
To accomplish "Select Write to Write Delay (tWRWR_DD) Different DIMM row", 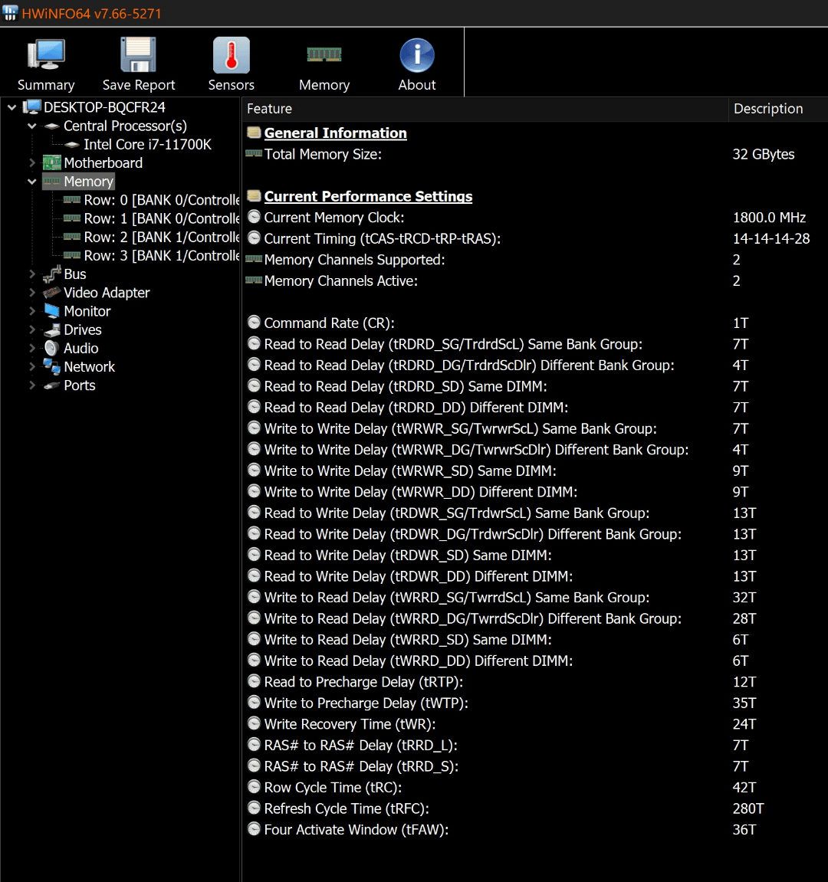I will coord(534,492).
